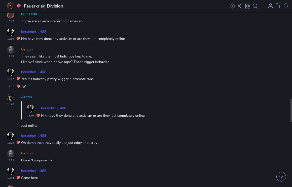Open the user profile icon in header

tap(270, 6)
